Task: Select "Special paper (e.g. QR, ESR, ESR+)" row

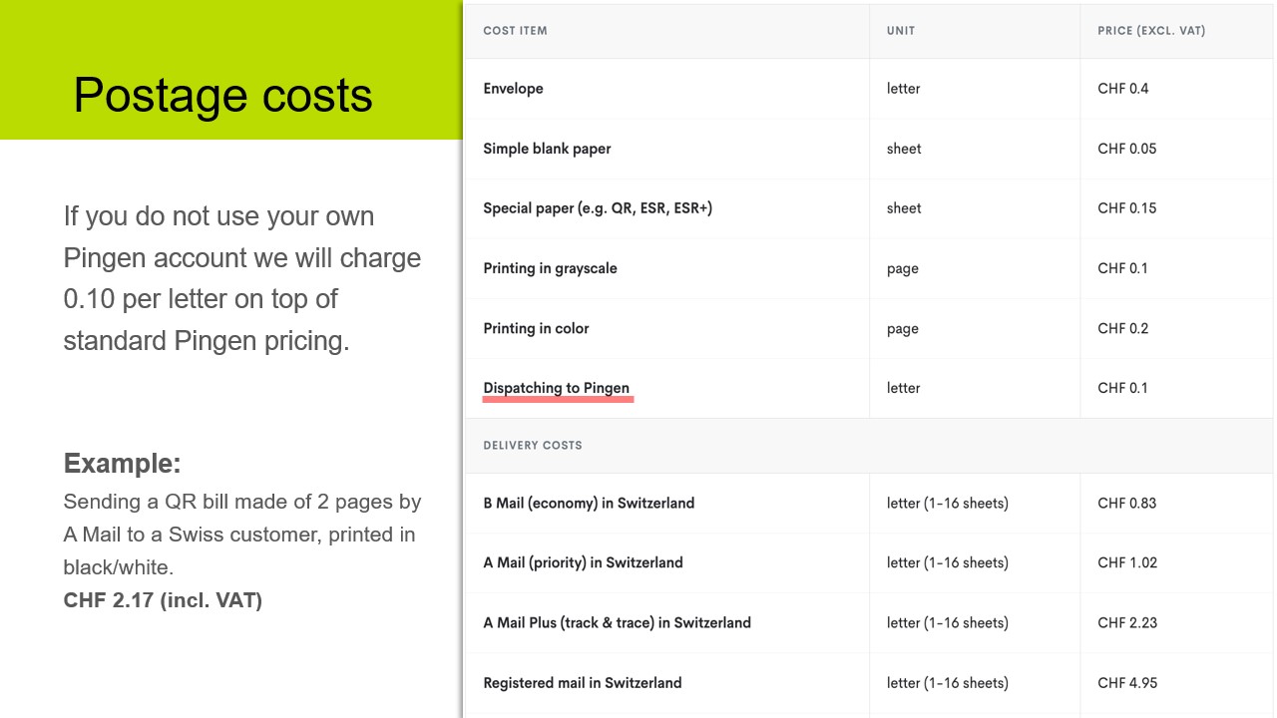Action: 597,208
